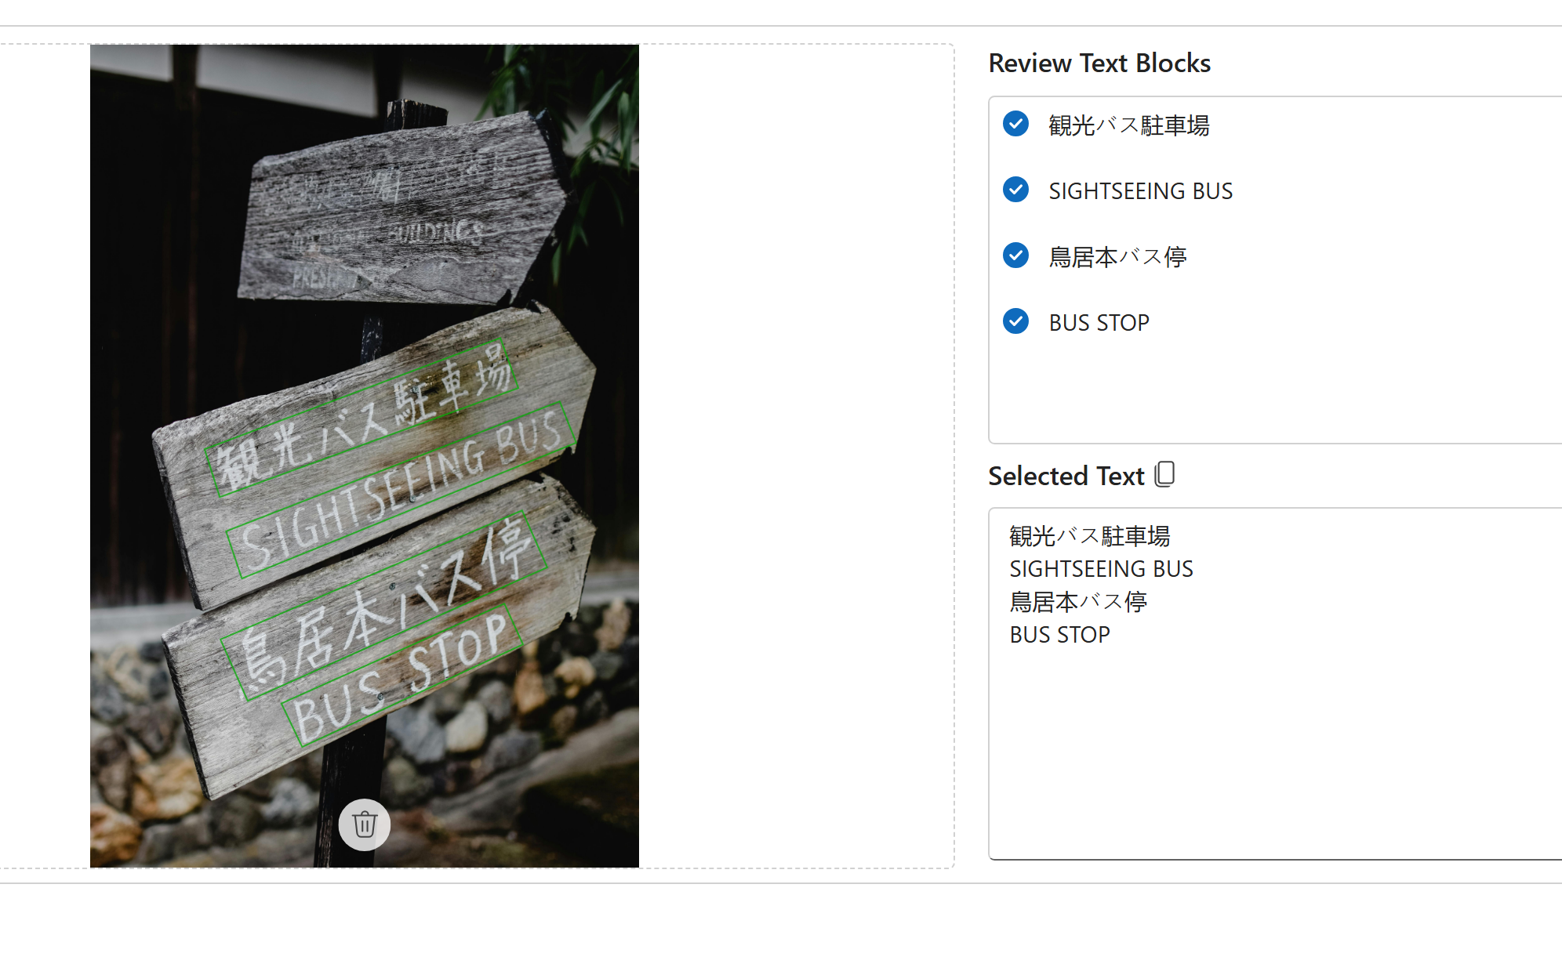Uncheck the 観光バス駐車場 text block

pos(1016,124)
